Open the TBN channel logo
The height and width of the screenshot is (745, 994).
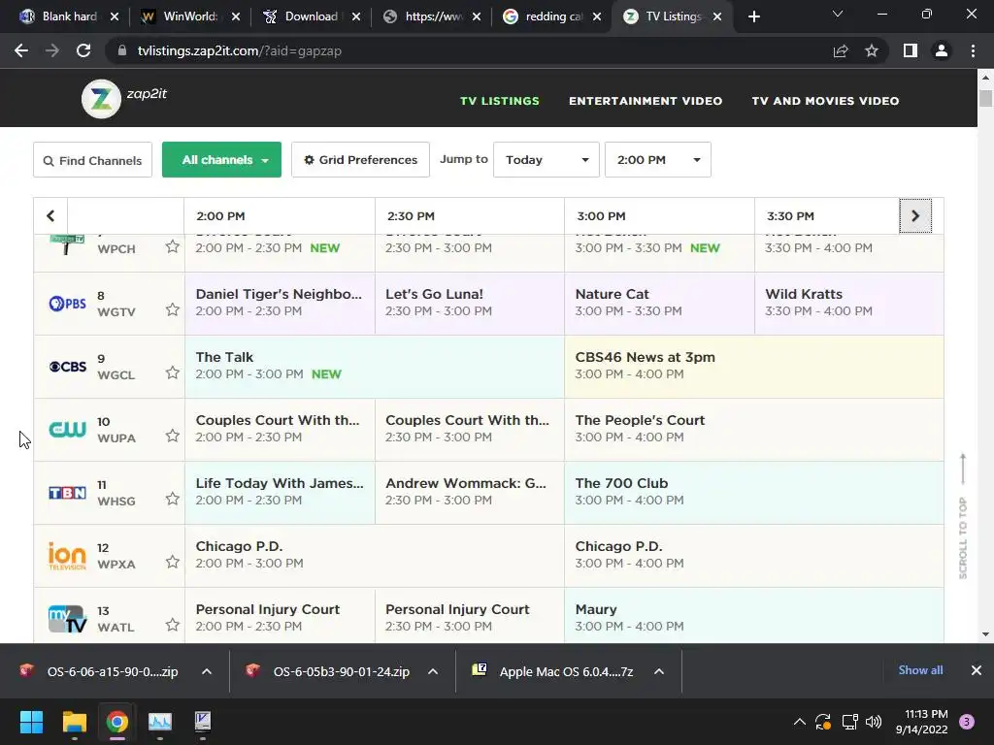point(67,492)
